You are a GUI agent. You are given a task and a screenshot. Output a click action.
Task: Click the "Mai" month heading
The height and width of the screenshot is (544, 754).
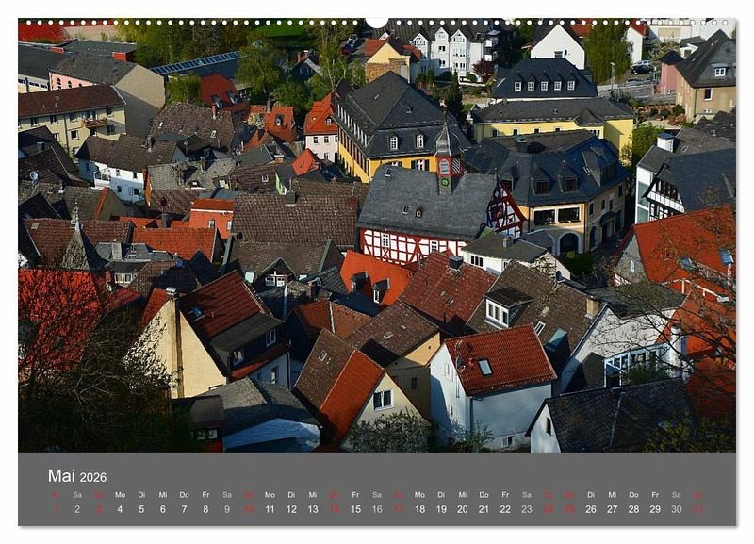coord(61,476)
